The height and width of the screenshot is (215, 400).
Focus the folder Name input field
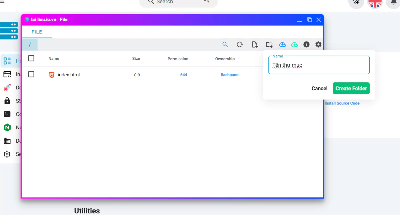point(319,65)
